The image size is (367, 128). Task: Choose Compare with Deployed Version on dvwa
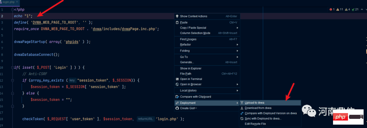(270, 113)
